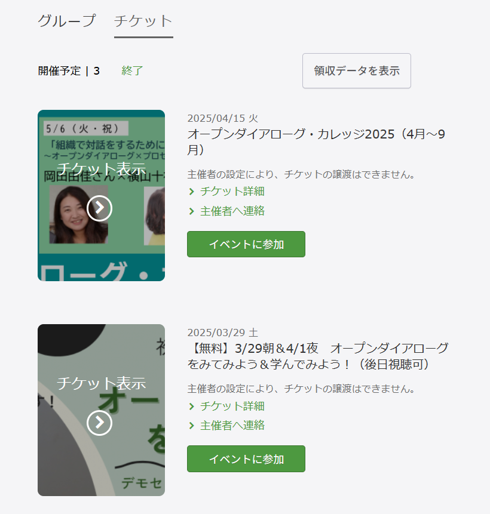Click チケット表示 thumbnail with woman's photo
Image resolution: width=490 pixels, height=514 pixels.
point(101,195)
